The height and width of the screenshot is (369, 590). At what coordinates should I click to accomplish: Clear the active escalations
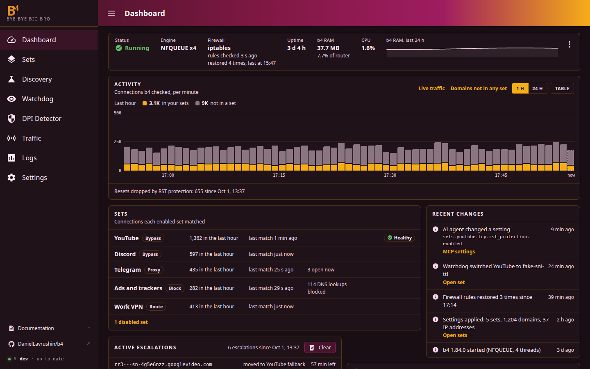point(320,348)
